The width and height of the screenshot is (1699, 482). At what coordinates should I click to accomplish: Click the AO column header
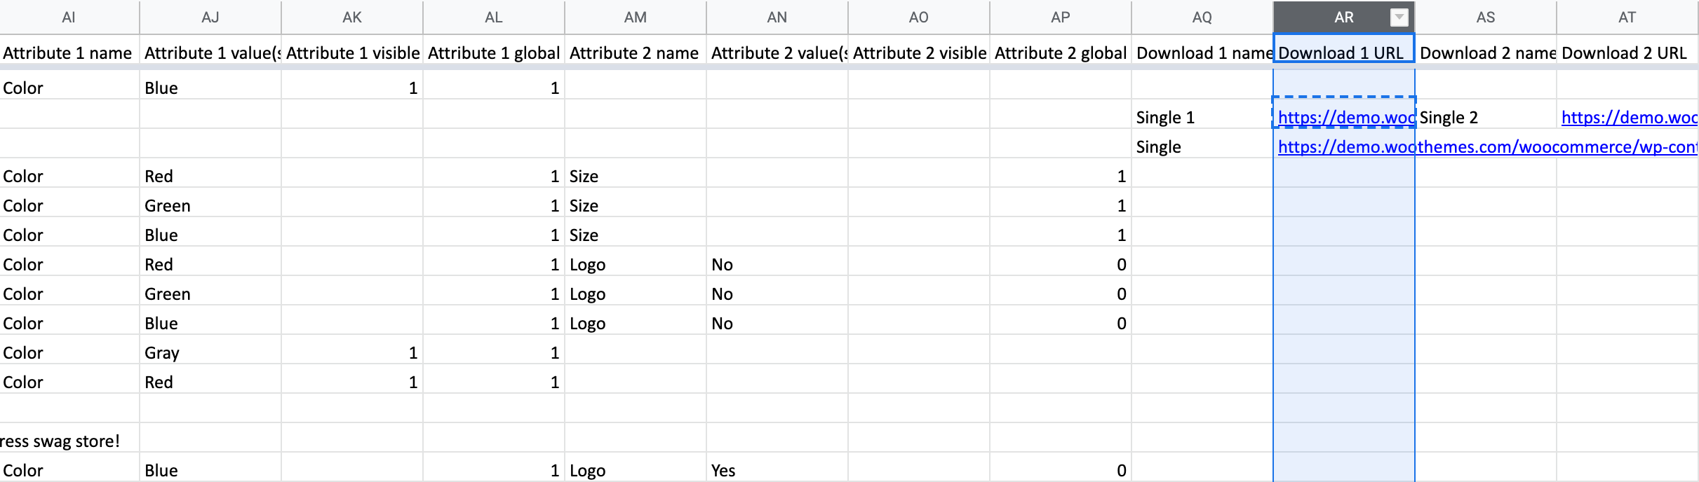(918, 18)
